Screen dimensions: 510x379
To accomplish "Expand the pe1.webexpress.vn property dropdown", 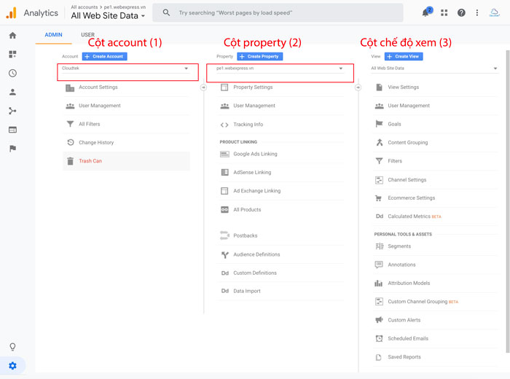I will point(280,69).
